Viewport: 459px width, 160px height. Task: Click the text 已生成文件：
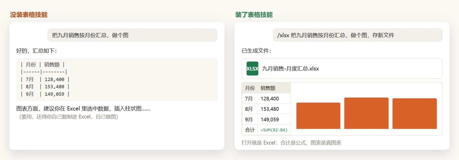click(x=256, y=51)
